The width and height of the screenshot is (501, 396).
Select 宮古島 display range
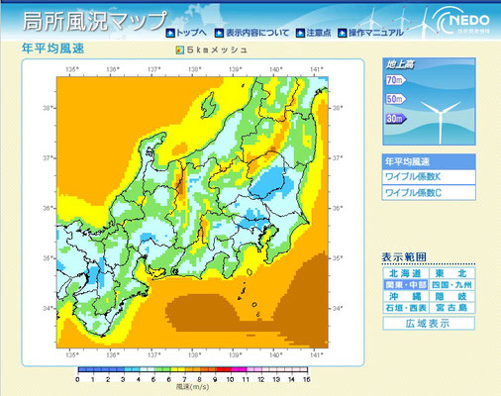[x=452, y=308]
